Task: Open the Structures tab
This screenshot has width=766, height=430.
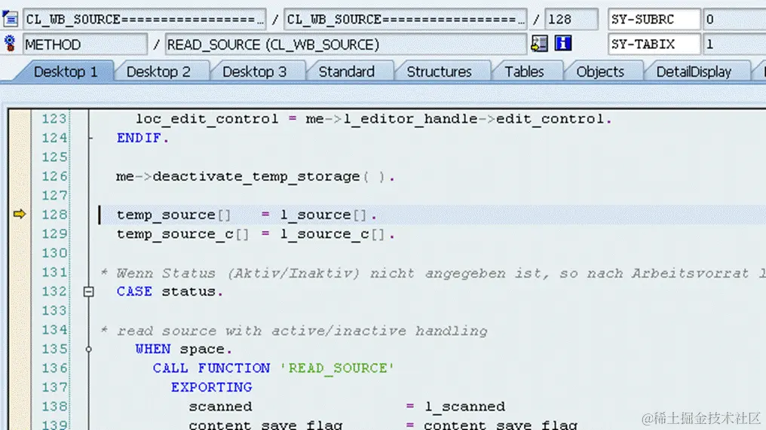Action: [440, 72]
